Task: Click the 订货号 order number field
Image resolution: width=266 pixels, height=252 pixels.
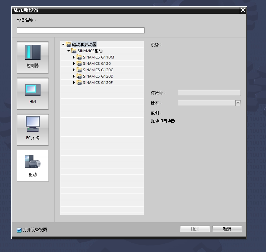Action: click(x=209, y=93)
